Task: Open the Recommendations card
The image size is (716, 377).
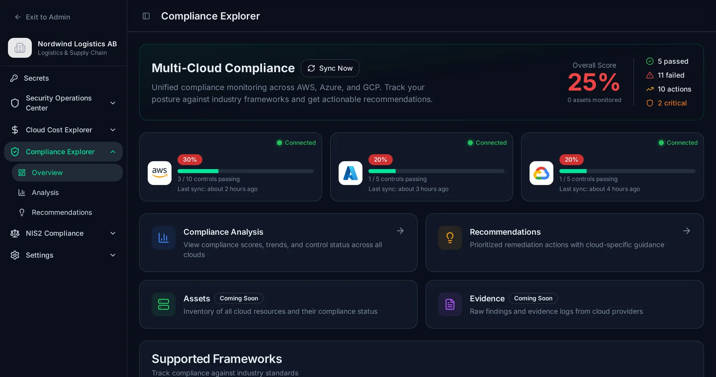Action: (x=565, y=243)
